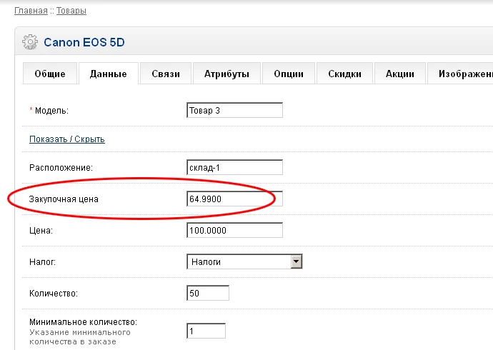Switch to the Изображения tab

(x=460, y=74)
